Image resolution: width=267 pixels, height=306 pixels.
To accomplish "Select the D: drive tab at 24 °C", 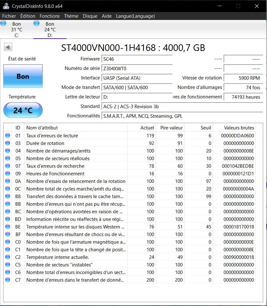I will [50, 29].
